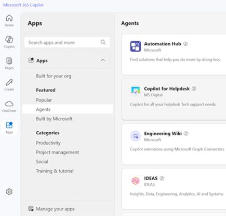Click the 'Featured' heading
The height and width of the screenshot is (216, 226).
coord(46,90)
